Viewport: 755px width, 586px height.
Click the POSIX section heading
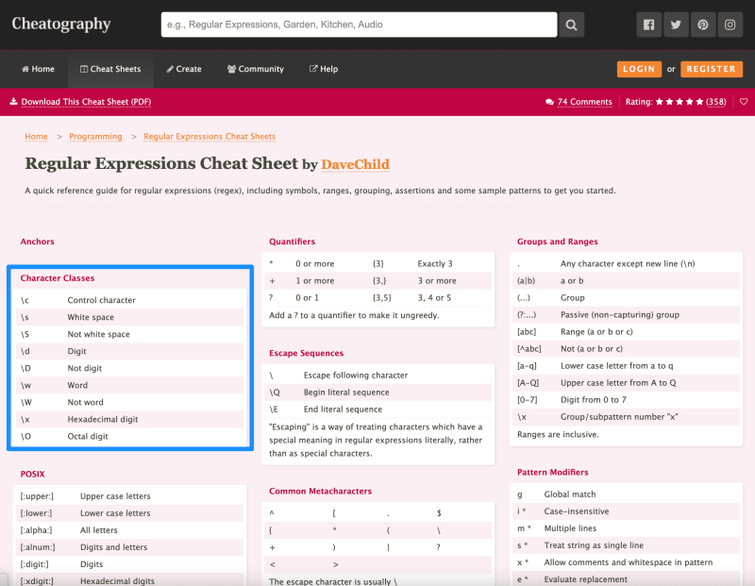(x=32, y=474)
